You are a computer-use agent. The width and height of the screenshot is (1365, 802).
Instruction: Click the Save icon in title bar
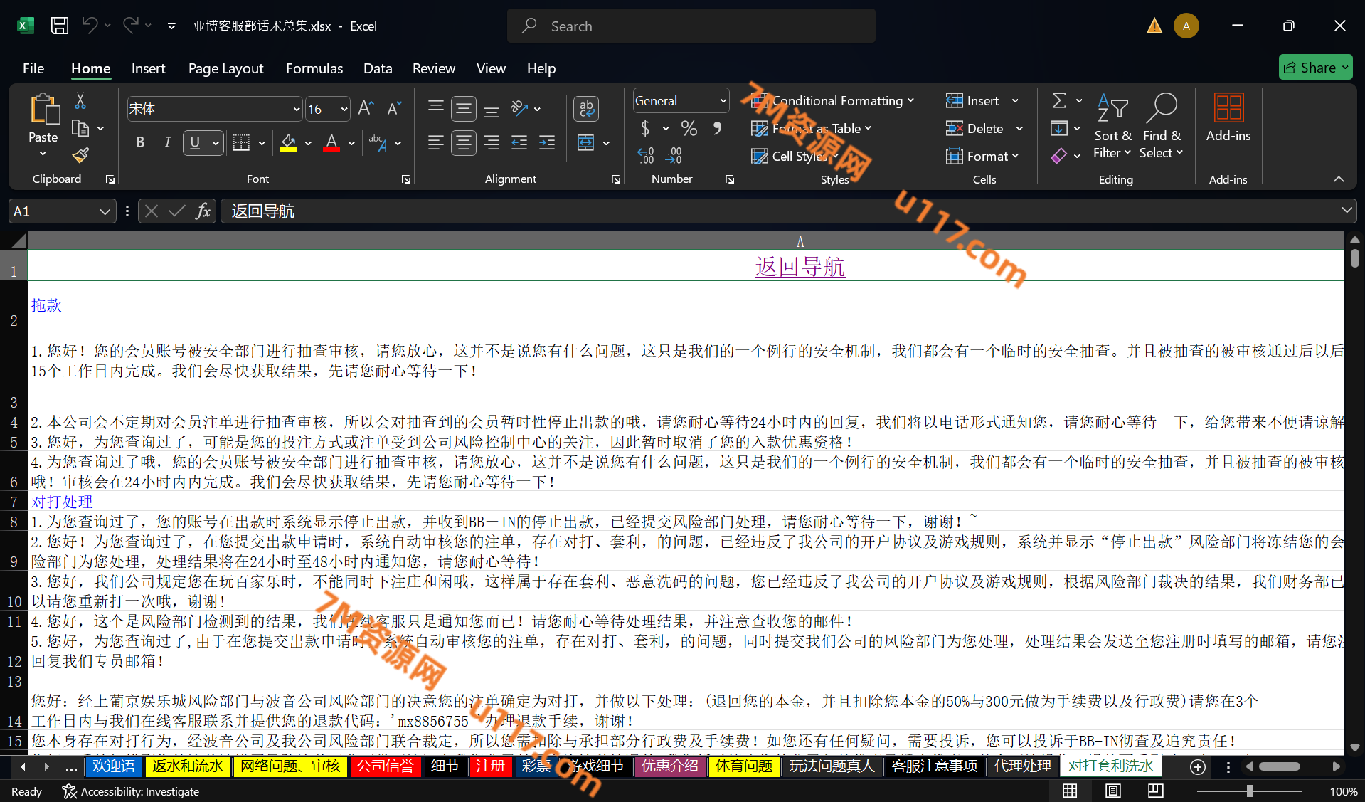tap(60, 26)
